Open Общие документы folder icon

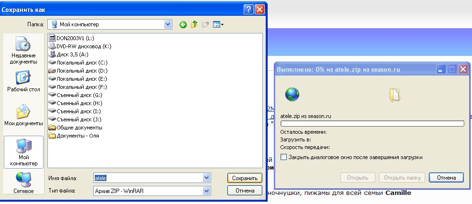pyautogui.click(x=52, y=128)
